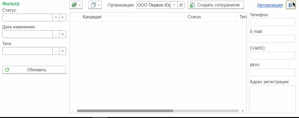The width and height of the screenshot is (299, 118).
Task: Click the Обновить refresh button
Action: 34,70
